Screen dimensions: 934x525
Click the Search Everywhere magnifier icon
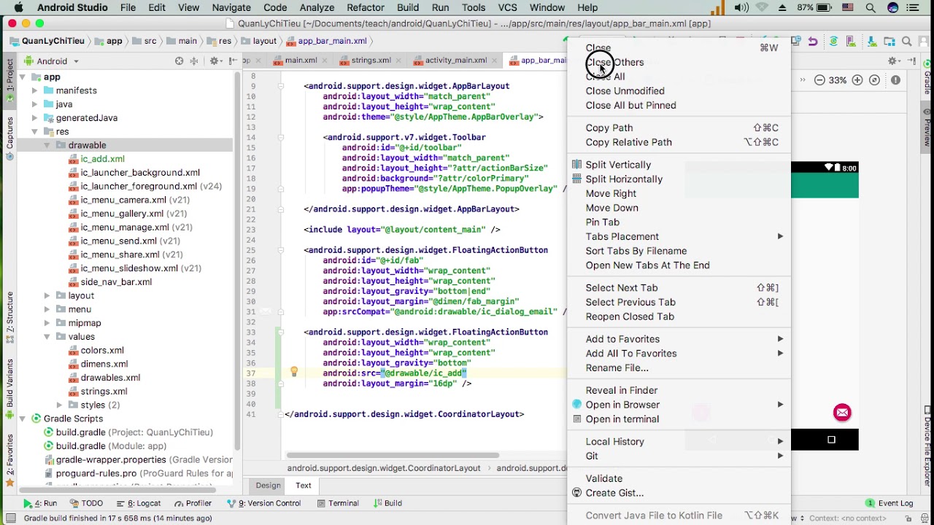[x=907, y=42]
